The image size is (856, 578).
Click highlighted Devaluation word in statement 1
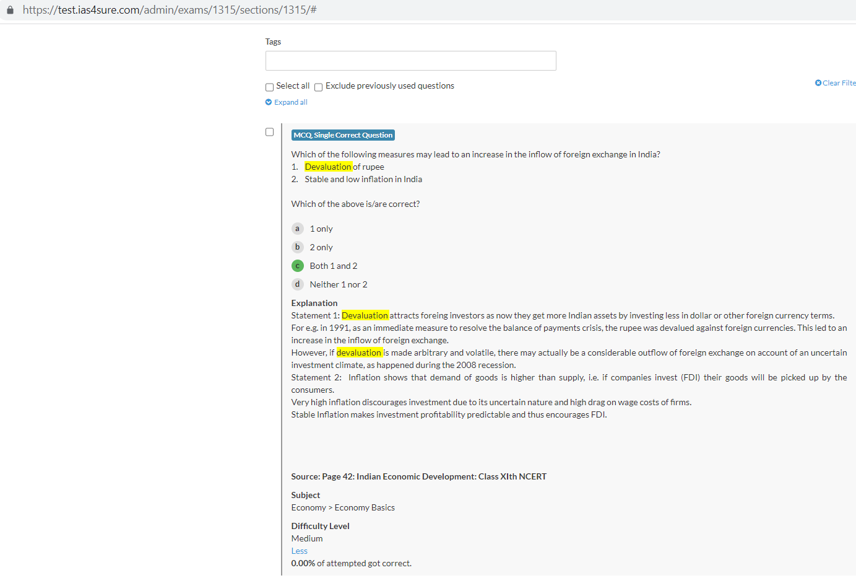328,167
